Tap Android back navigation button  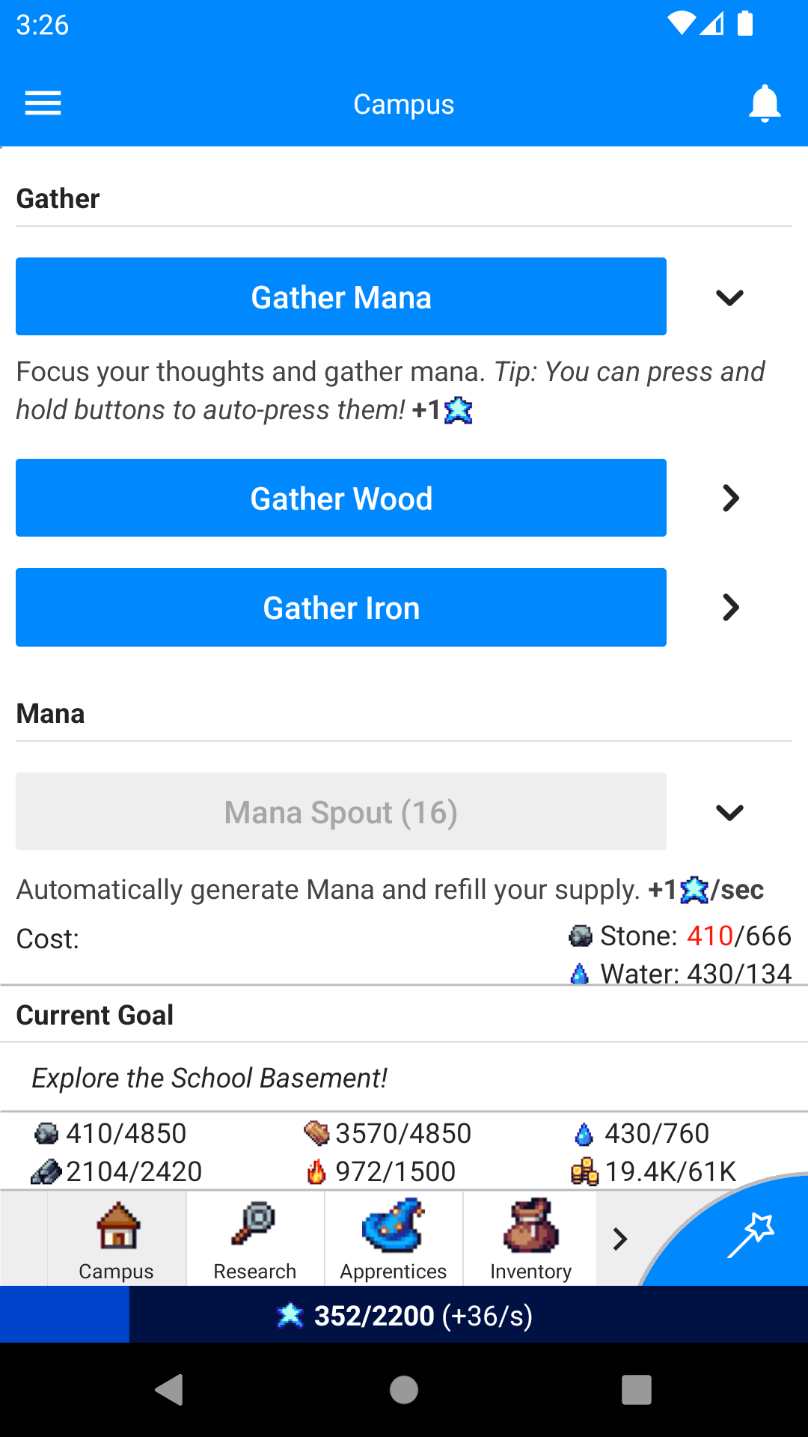pyautogui.click(x=170, y=1390)
